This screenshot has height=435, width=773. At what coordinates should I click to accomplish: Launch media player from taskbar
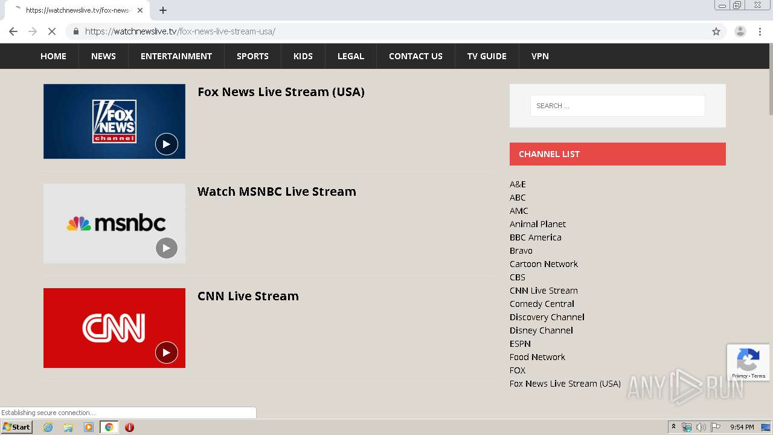click(89, 427)
